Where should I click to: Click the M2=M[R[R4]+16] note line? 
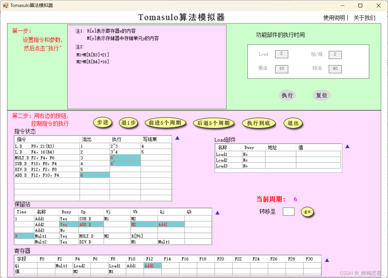pos(93,61)
